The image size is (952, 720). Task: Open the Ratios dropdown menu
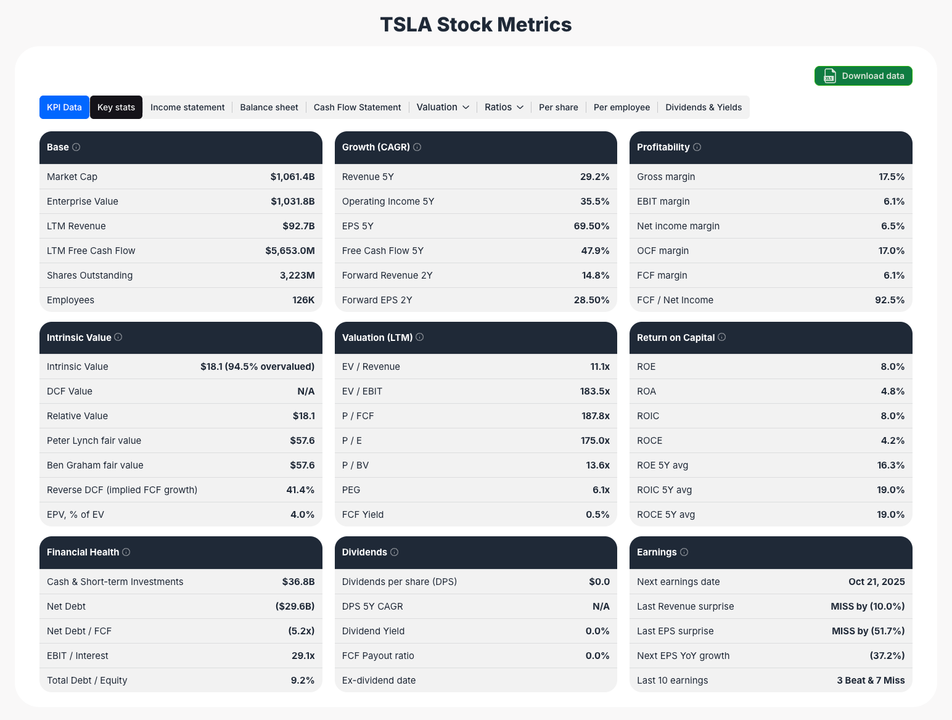tap(503, 107)
